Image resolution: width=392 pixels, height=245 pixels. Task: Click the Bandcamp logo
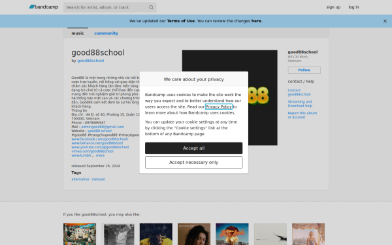coord(44,7)
